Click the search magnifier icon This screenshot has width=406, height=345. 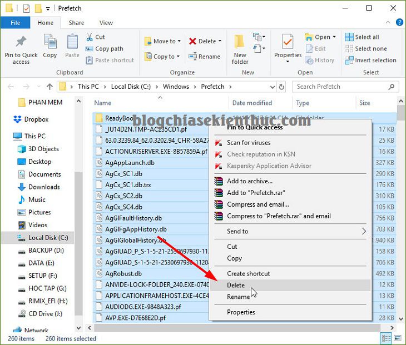391,87
